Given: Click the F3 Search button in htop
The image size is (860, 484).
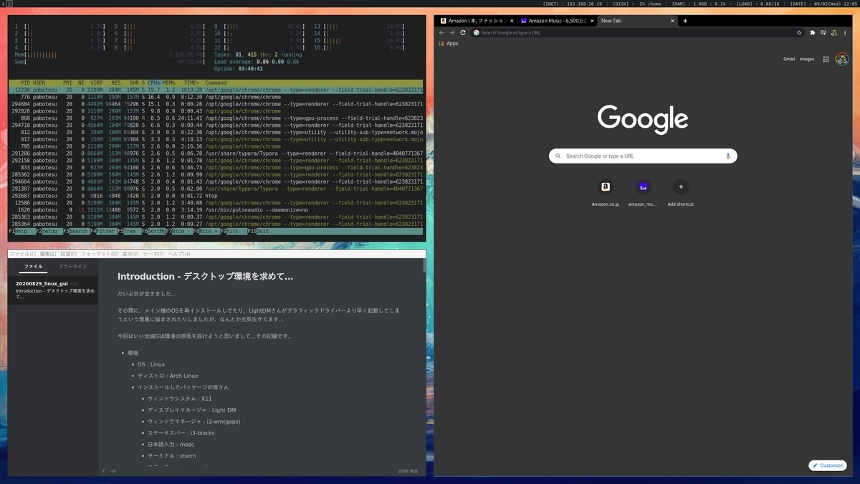Looking at the screenshot, I should (75, 231).
